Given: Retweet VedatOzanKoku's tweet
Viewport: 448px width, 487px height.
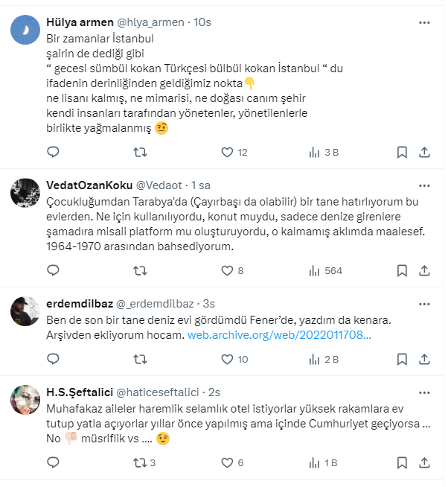Looking at the screenshot, I should click(139, 270).
